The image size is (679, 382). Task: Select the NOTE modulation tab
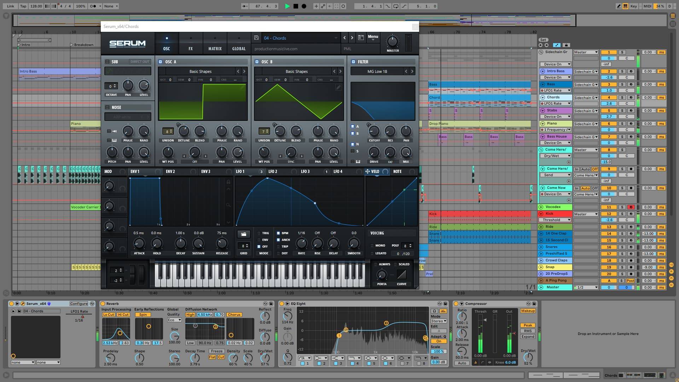click(x=404, y=172)
